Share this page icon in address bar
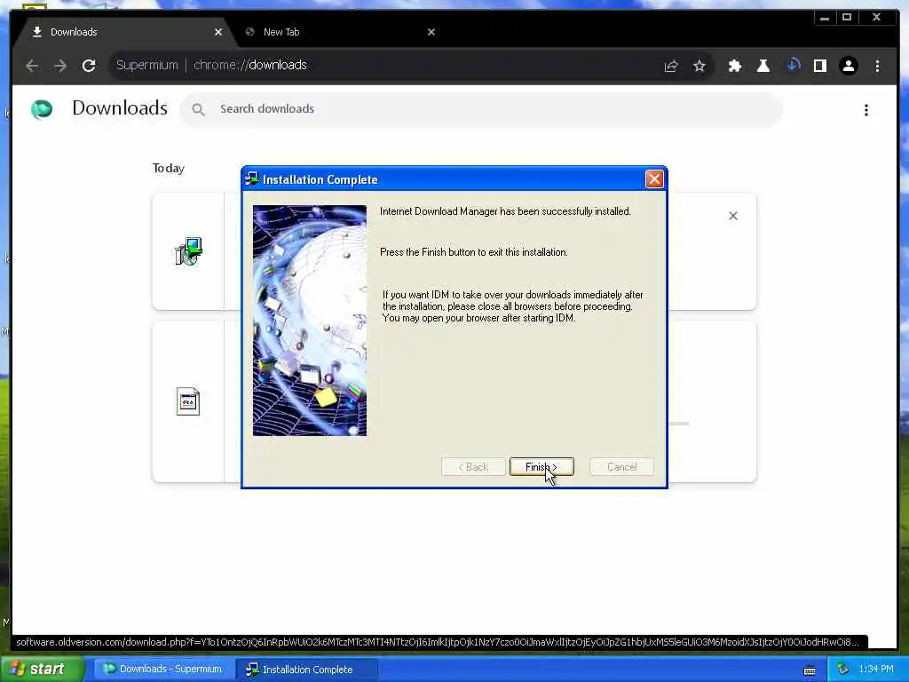Image resolution: width=909 pixels, height=682 pixels. pyautogui.click(x=671, y=66)
